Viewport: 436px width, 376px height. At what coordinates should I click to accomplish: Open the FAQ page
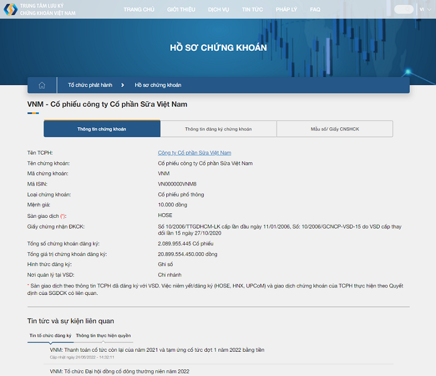click(x=315, y=10)
